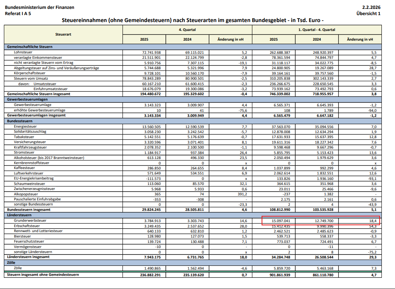Image resolution: width=395 pixels, height=289 pixels.
Task: Click the Lohnsteuer row label
Action: point(23,52)
